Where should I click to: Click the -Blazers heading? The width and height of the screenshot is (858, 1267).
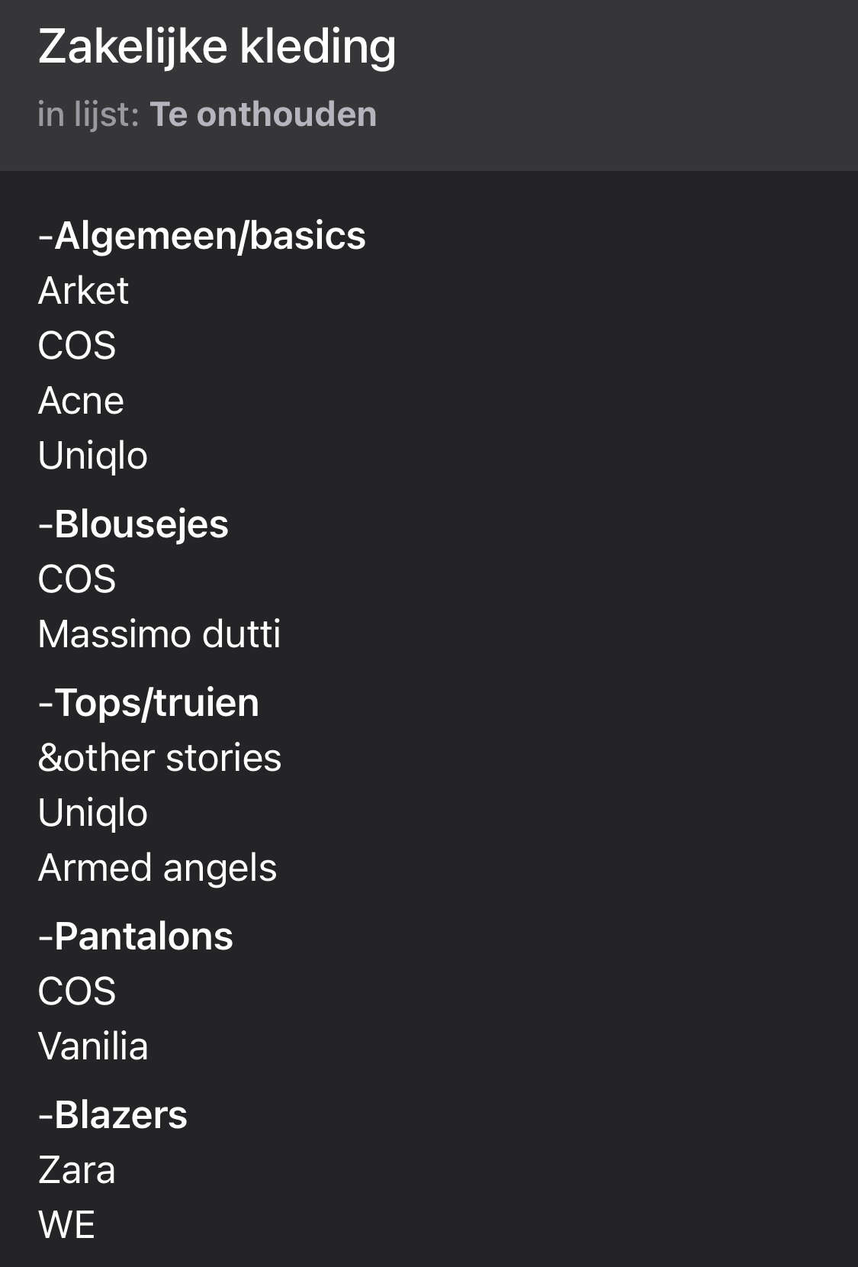coord(113,1115)
